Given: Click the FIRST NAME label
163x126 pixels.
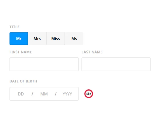Looking at the screenshot, I should (x=21, y=52).
